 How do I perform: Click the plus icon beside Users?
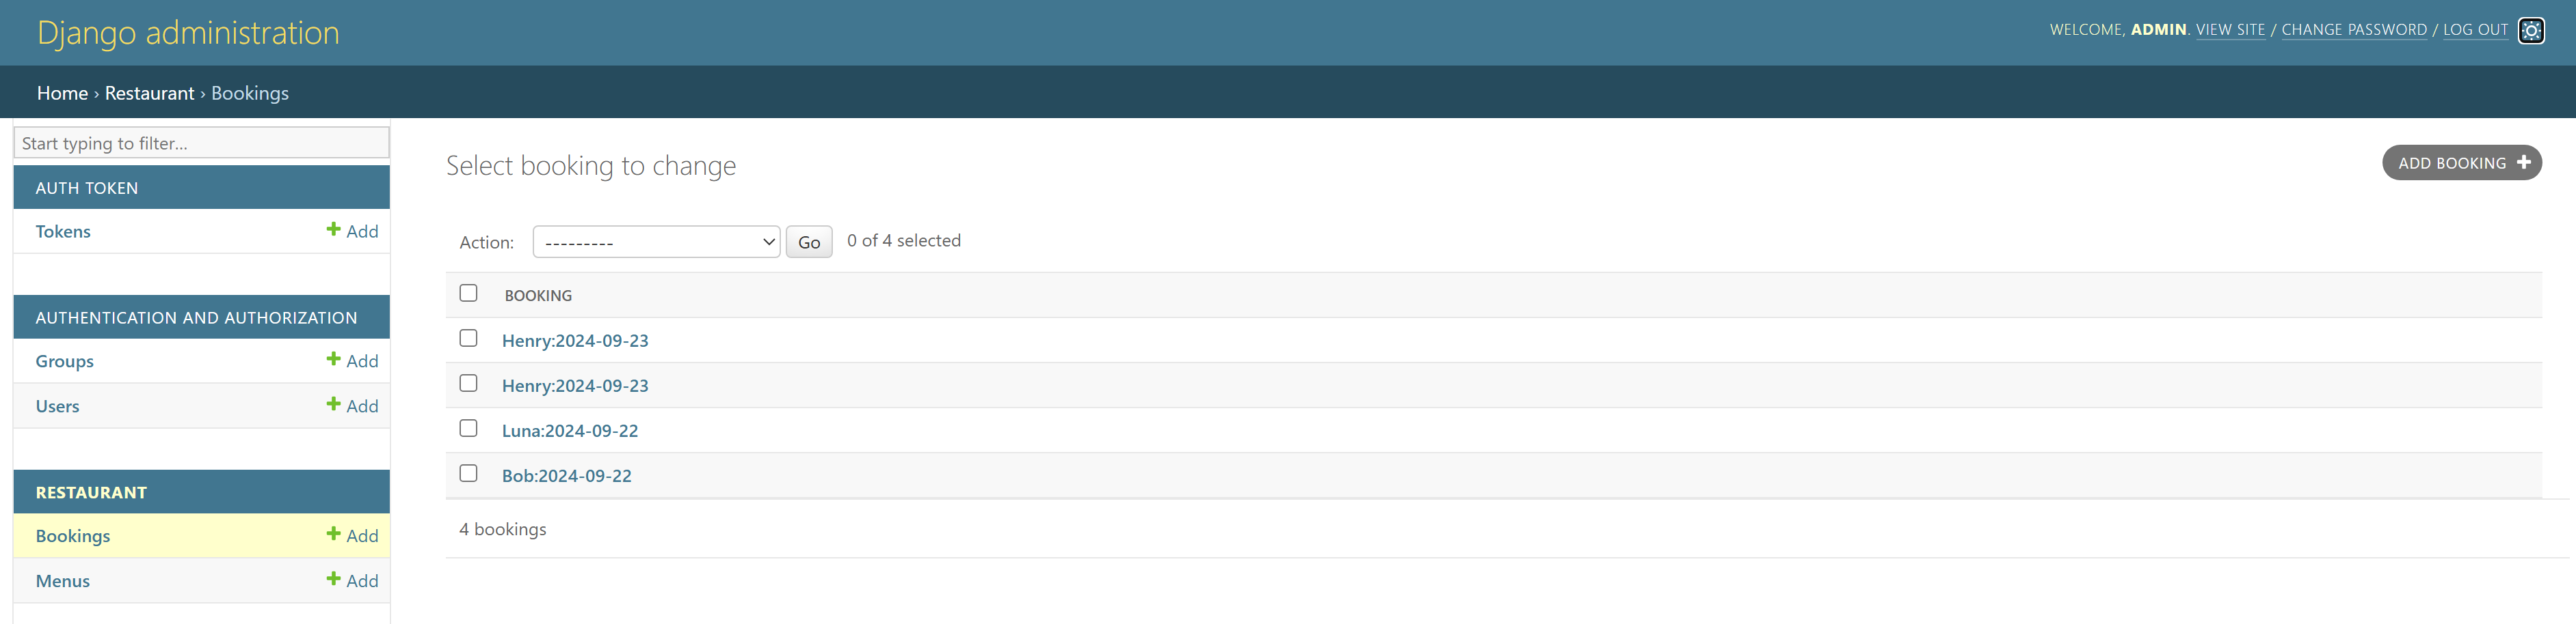[333, 404]
